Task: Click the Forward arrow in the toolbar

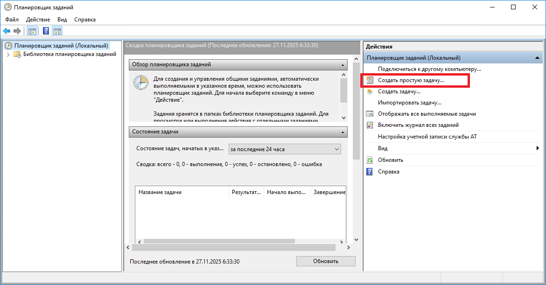Action: coord(17,31)
